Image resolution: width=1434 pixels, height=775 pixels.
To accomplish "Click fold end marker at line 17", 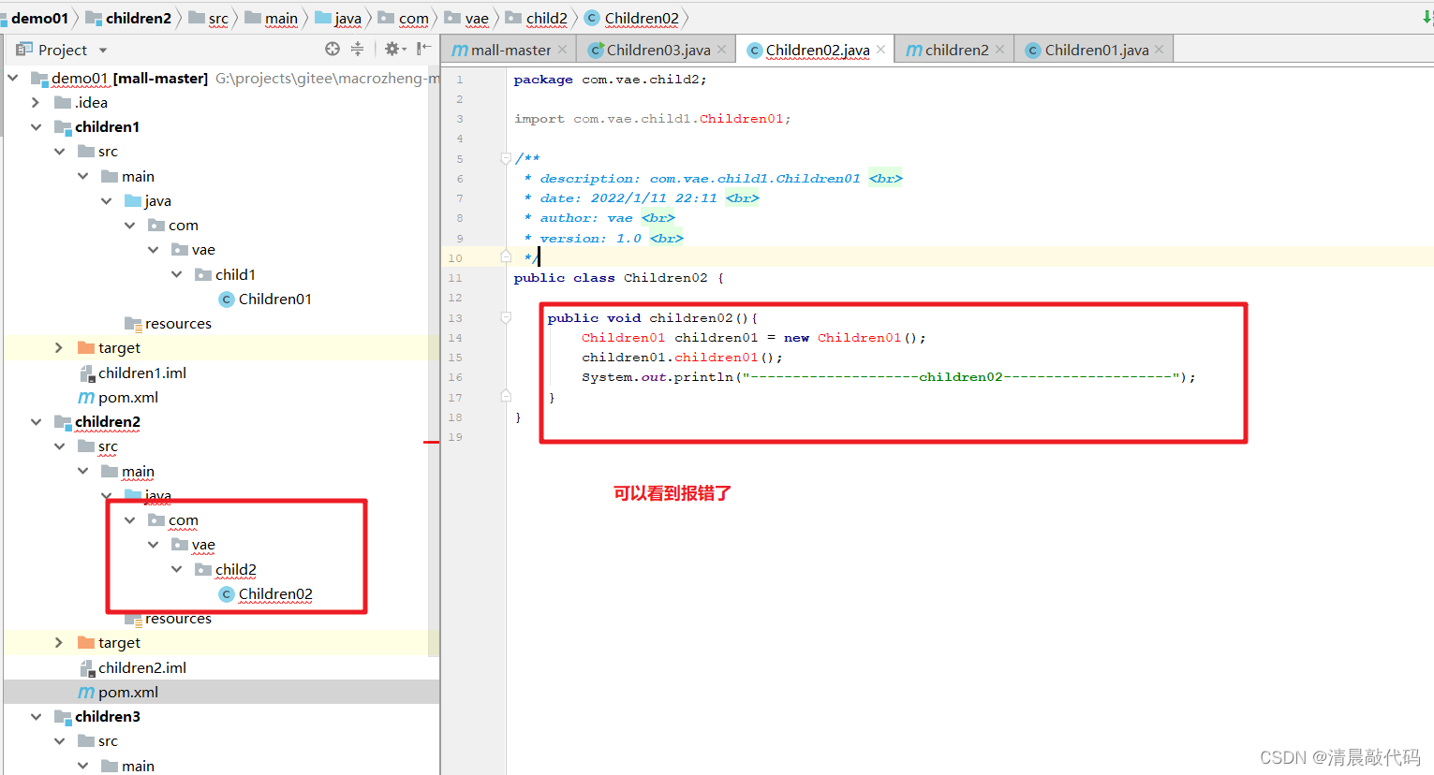I will point(506,396).
